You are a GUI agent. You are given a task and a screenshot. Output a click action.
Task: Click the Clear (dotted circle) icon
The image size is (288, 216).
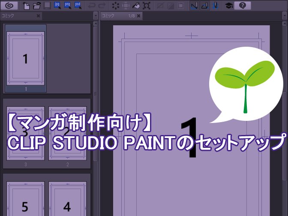(x=116, y=6)
